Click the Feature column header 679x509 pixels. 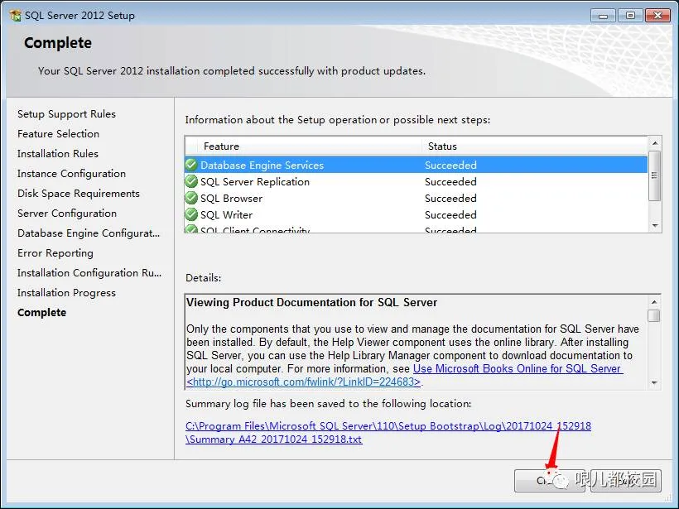[309, 146]
